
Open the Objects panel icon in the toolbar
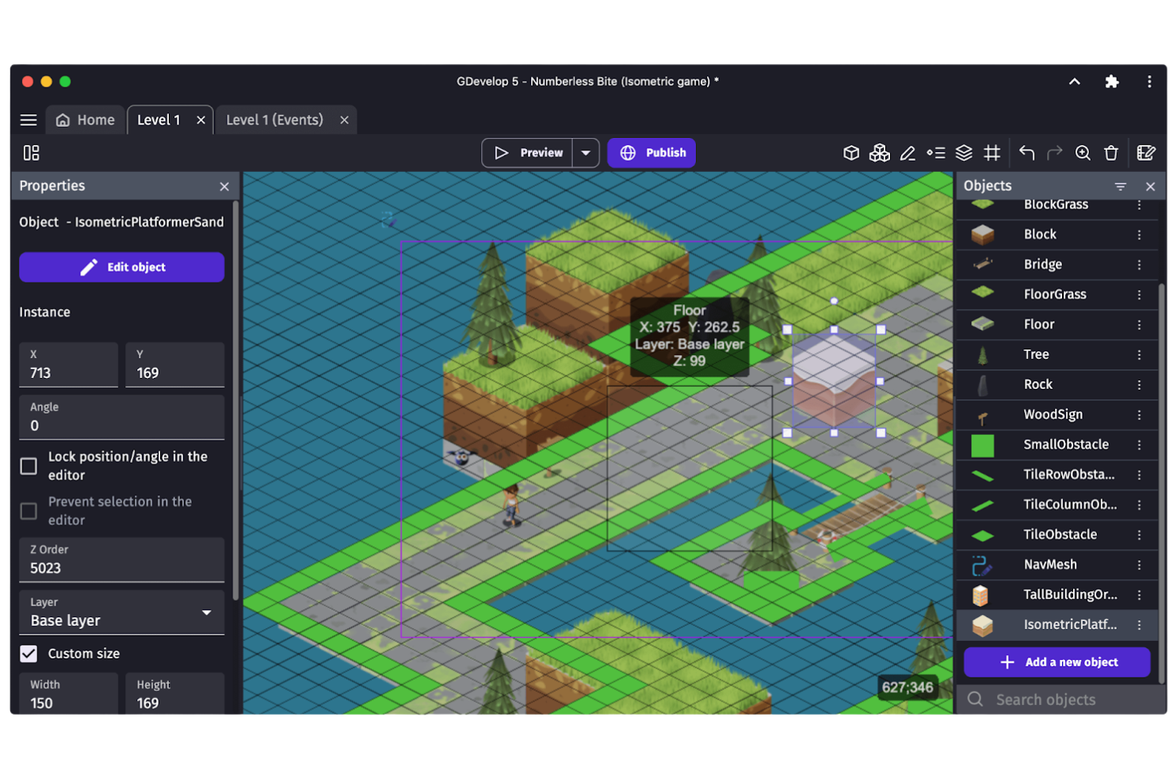click(x=851, y=153)
